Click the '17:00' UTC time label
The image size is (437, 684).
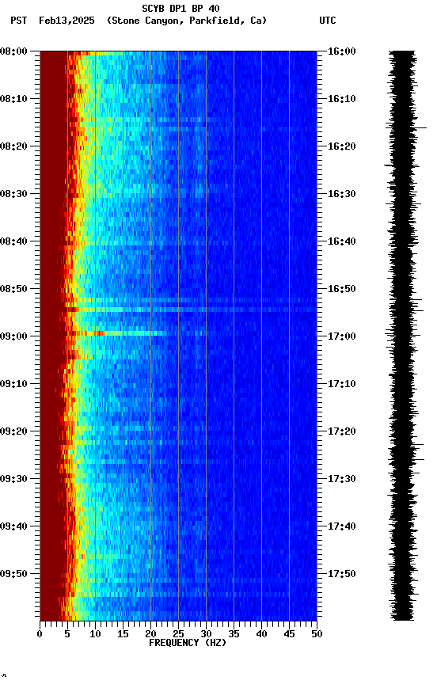tap(342, 336)
